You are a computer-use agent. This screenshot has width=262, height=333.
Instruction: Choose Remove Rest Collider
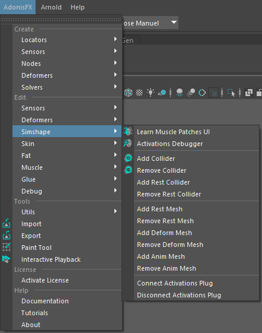tap(191, 194)
